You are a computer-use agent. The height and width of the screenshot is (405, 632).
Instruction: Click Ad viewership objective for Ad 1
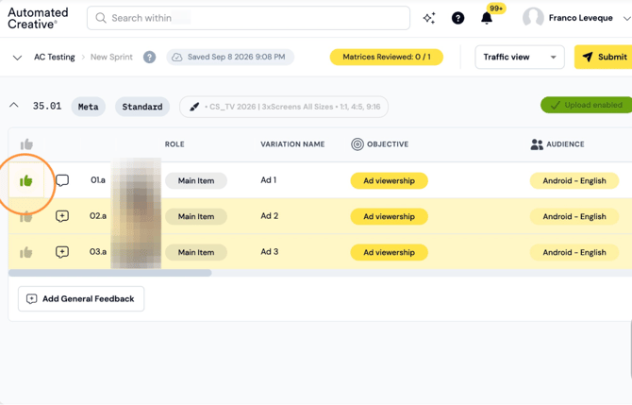pyautogui.click(x=389, y=180)
